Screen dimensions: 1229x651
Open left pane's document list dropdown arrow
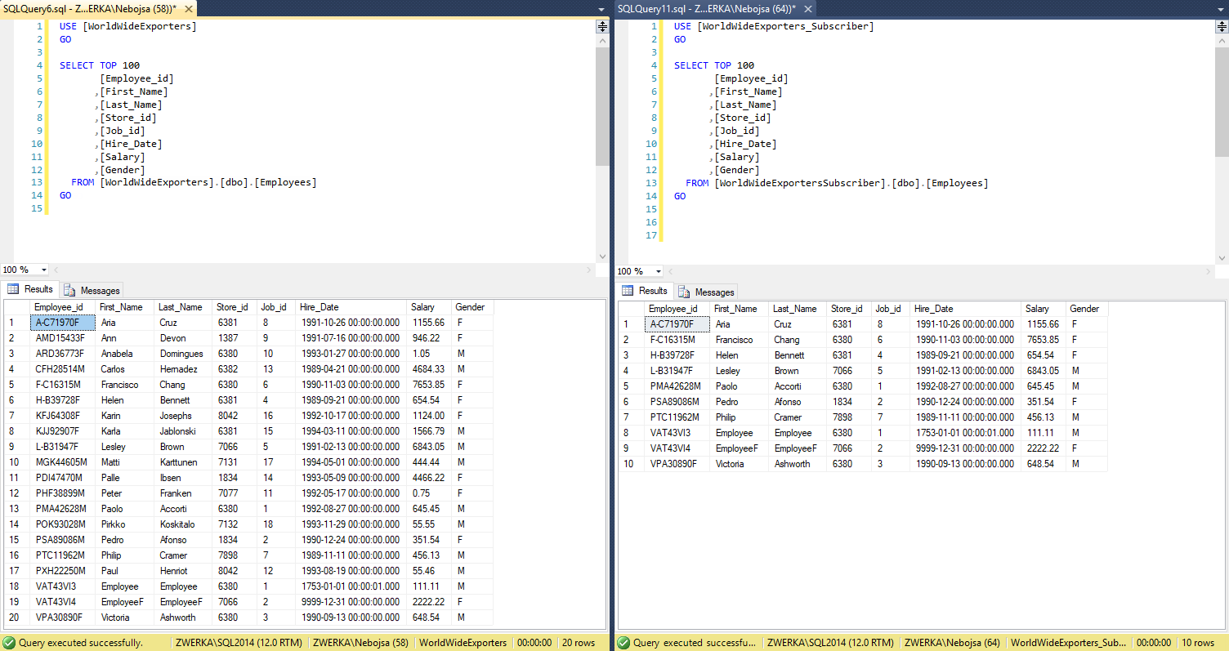coord(601,9)
